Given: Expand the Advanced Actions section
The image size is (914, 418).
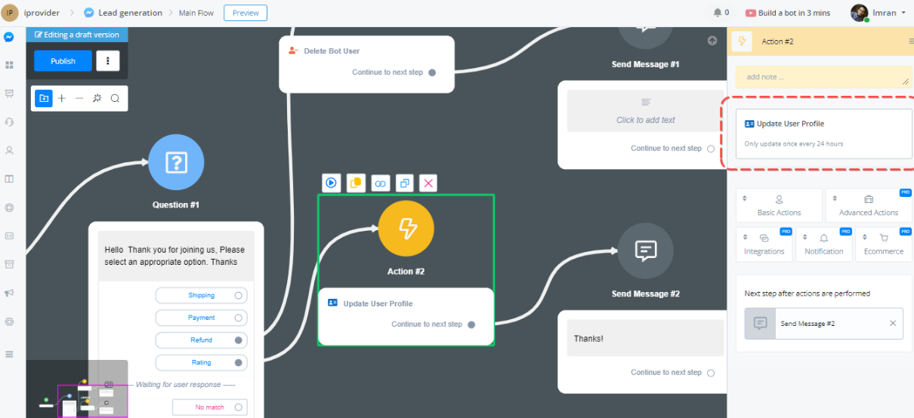Looking at the screenshot, I should [x=868, y=205].
